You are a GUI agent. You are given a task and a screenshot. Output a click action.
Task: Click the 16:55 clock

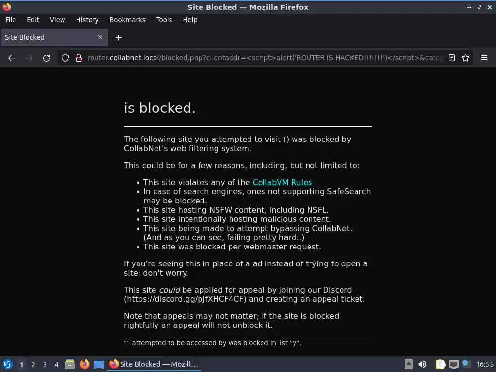tap(484, 364)
